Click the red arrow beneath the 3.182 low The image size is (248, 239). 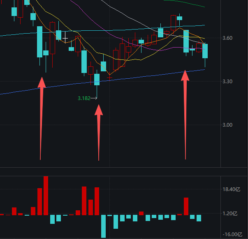pos(99,132)
